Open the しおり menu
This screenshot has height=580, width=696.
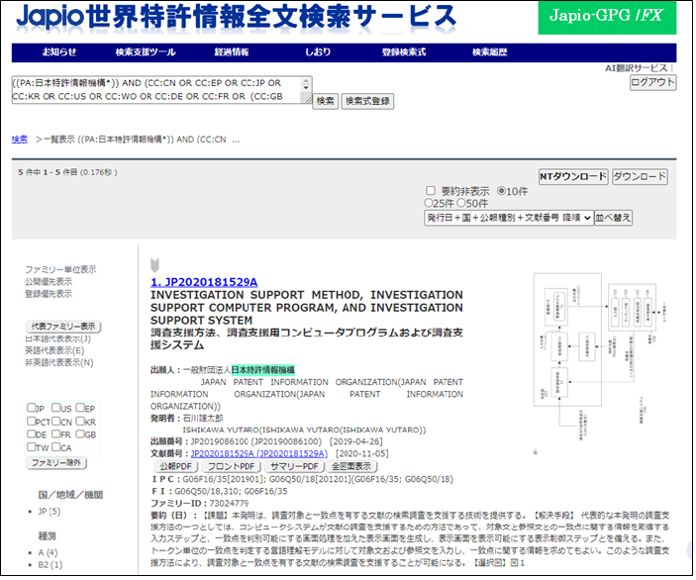coord(318,52)
